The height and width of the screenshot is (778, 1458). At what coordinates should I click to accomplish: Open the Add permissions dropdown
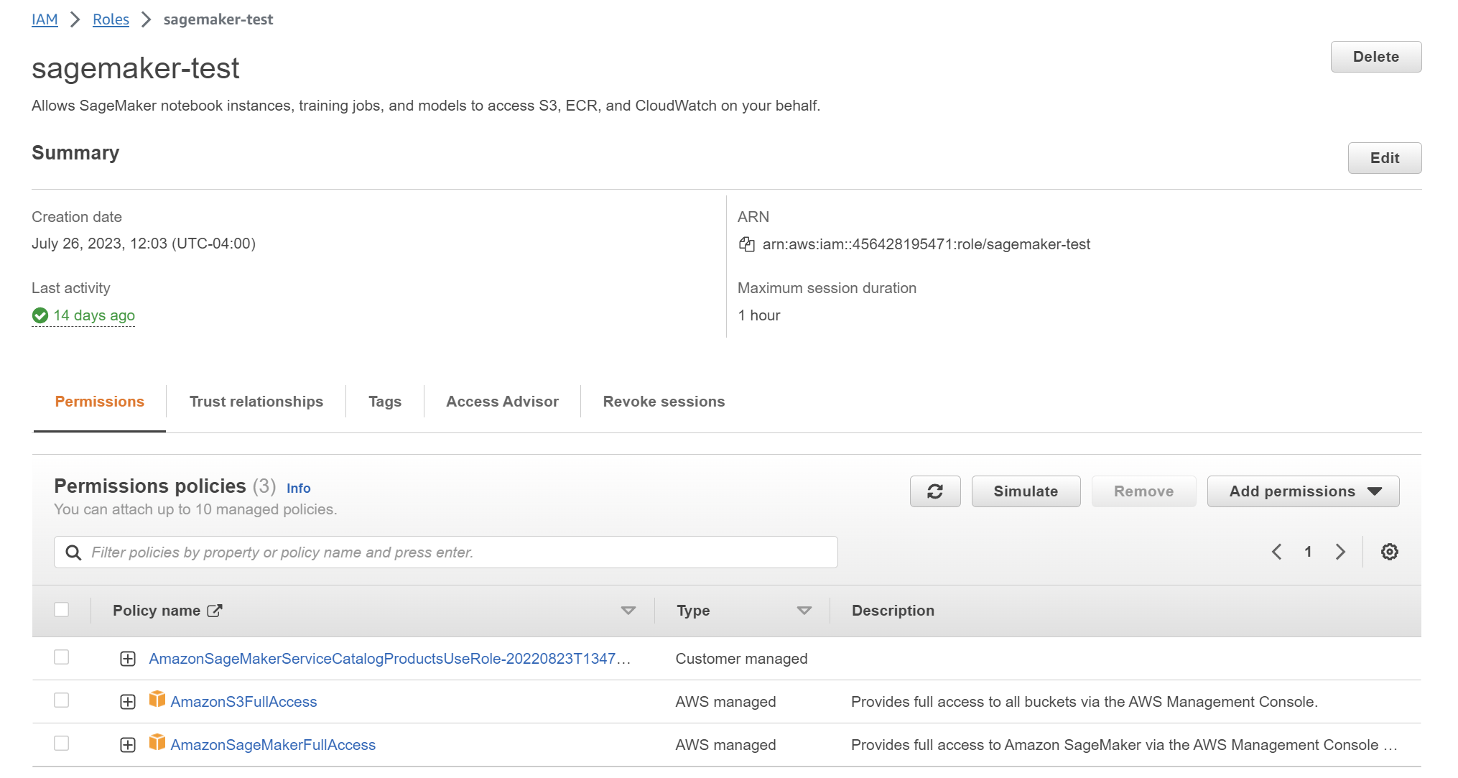(1303, 491)
